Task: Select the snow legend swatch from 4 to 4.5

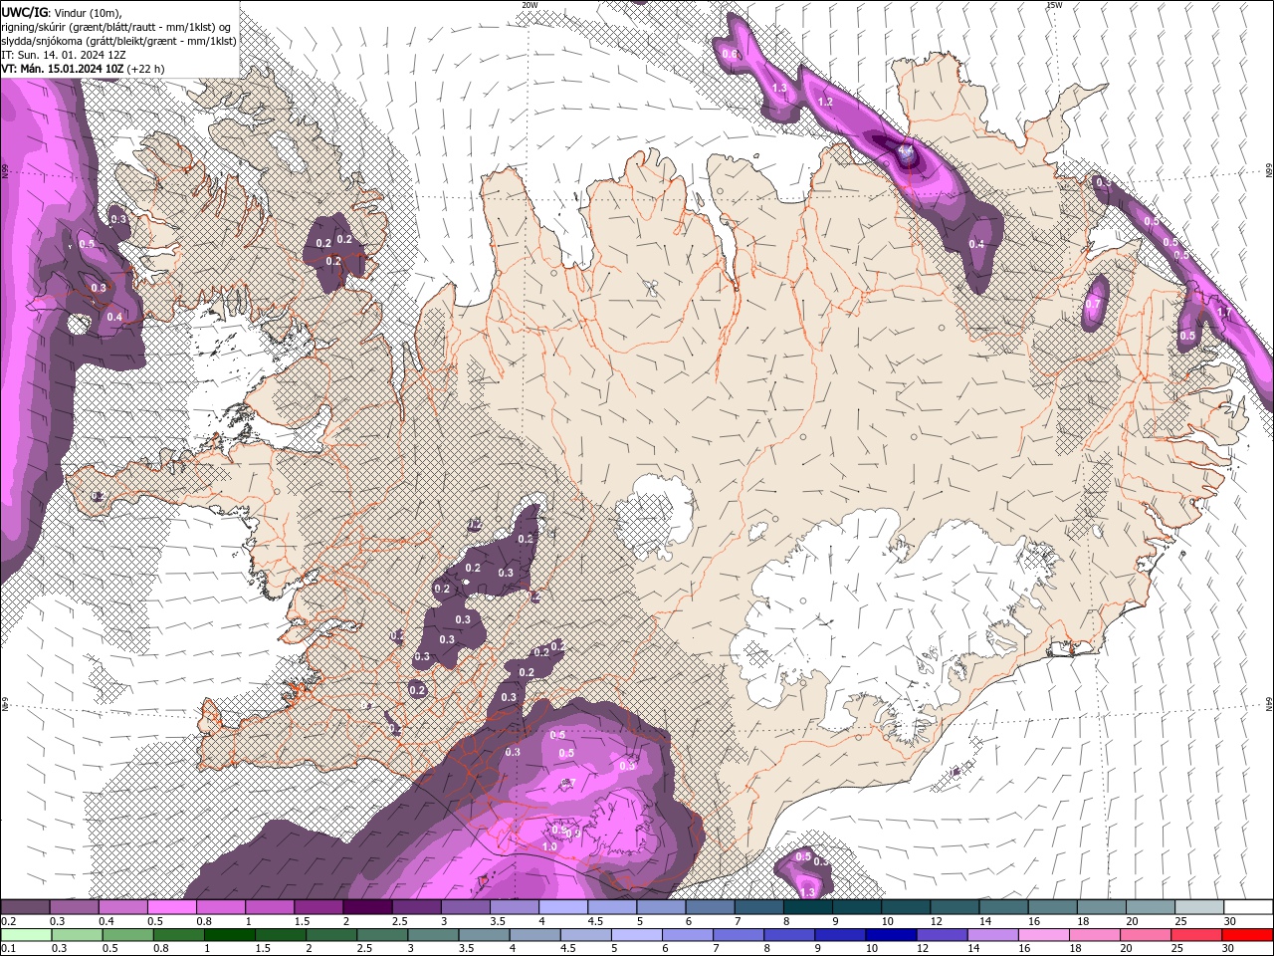Action: 565,906
